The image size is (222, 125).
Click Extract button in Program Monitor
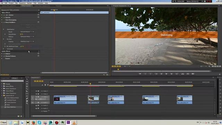point(188,74)
